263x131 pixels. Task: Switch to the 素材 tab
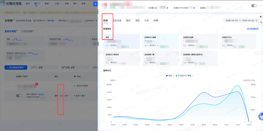point(128,20)
